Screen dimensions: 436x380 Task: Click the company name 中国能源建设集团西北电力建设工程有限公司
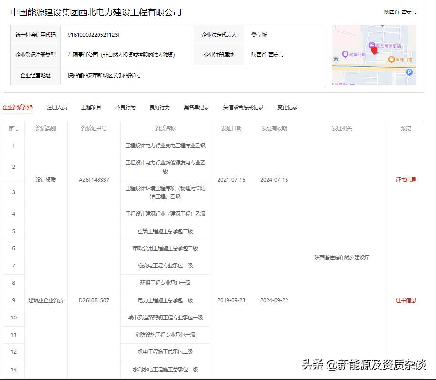pyautogui.click(x=95, y=12)
